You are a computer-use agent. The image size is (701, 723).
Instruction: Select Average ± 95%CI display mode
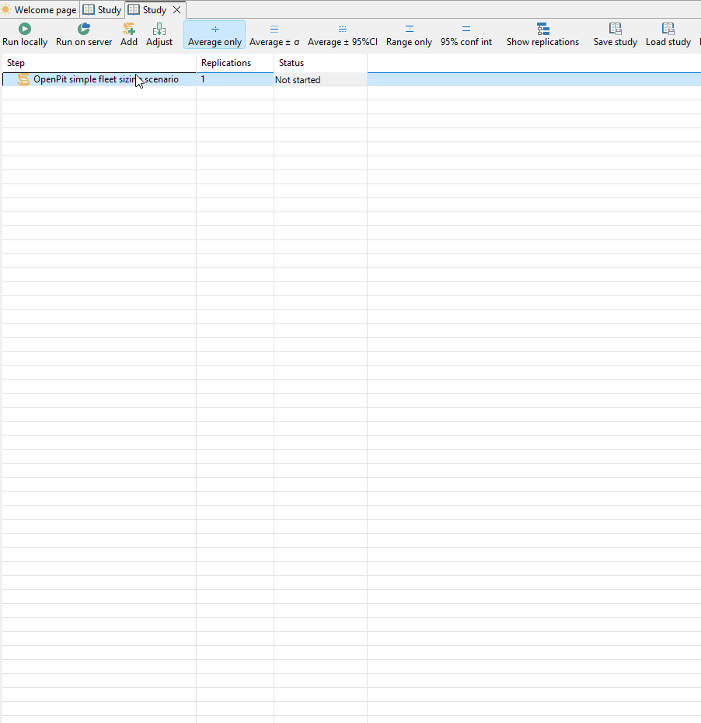coord(343,34)
